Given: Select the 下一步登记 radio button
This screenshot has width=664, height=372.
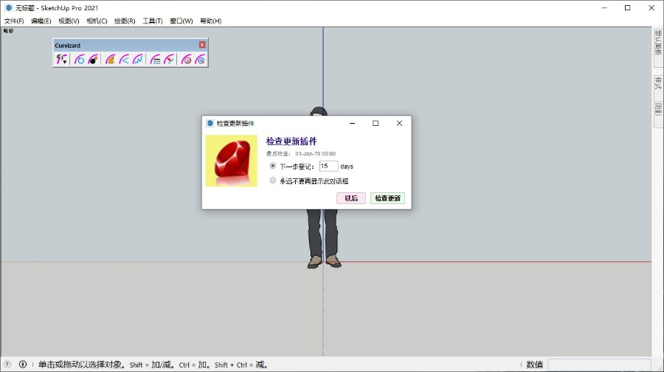Looking at the screenshot, I should 273,166.
